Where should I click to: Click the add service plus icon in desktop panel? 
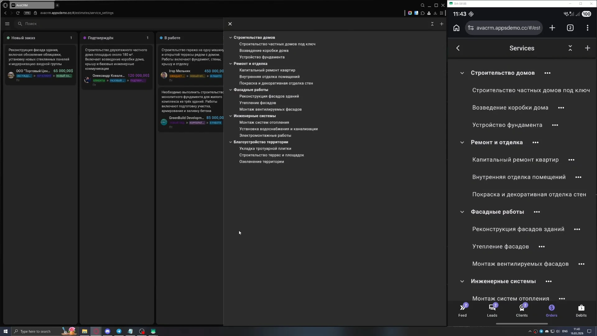pyautogui.click(x=442, y=24)
